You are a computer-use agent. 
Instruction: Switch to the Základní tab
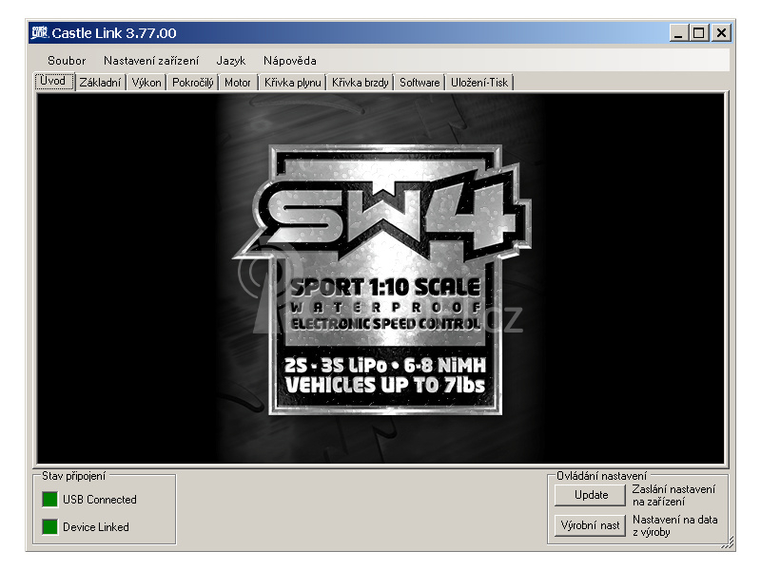click(100, 83)
